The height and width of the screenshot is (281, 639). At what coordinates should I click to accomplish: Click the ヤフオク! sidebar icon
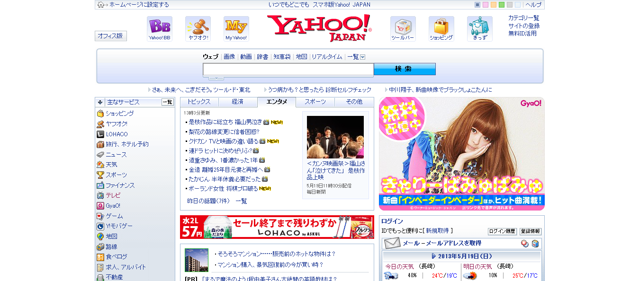coord(100,124)
